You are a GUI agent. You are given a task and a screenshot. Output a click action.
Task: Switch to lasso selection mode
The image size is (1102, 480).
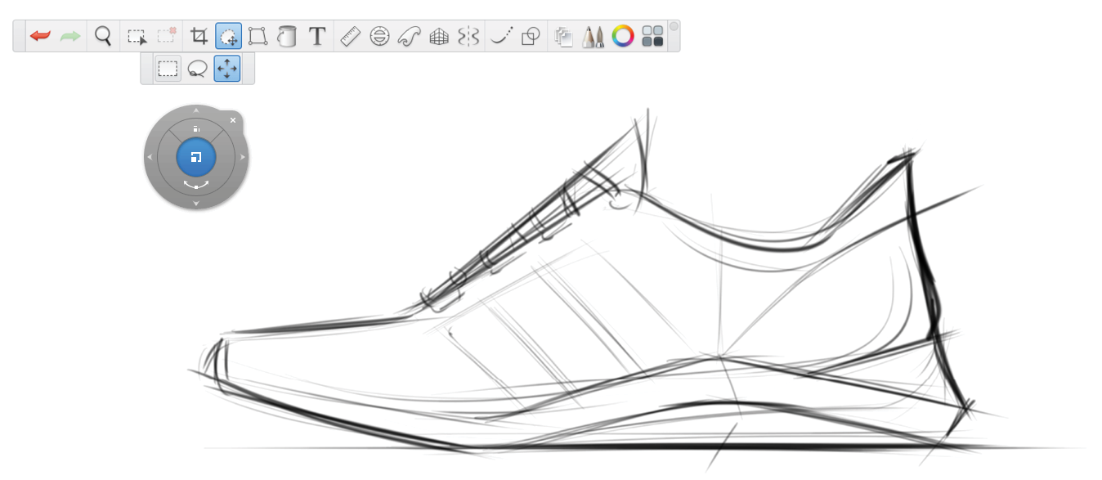[x=197, y=69]
